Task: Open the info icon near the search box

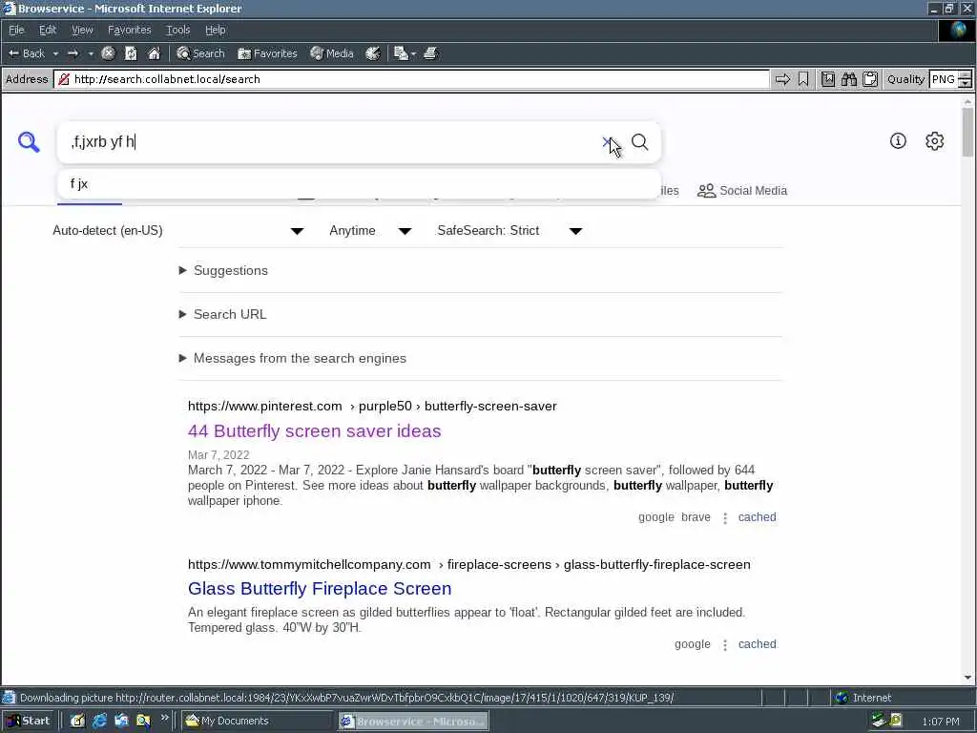Action: [898, 141]
